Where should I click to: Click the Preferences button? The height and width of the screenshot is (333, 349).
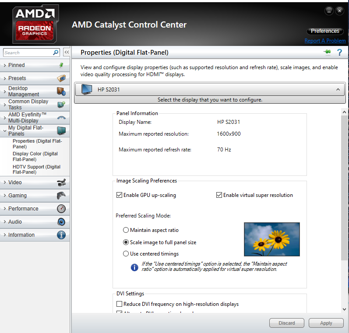pyautogui.click(x=325, y=31)
